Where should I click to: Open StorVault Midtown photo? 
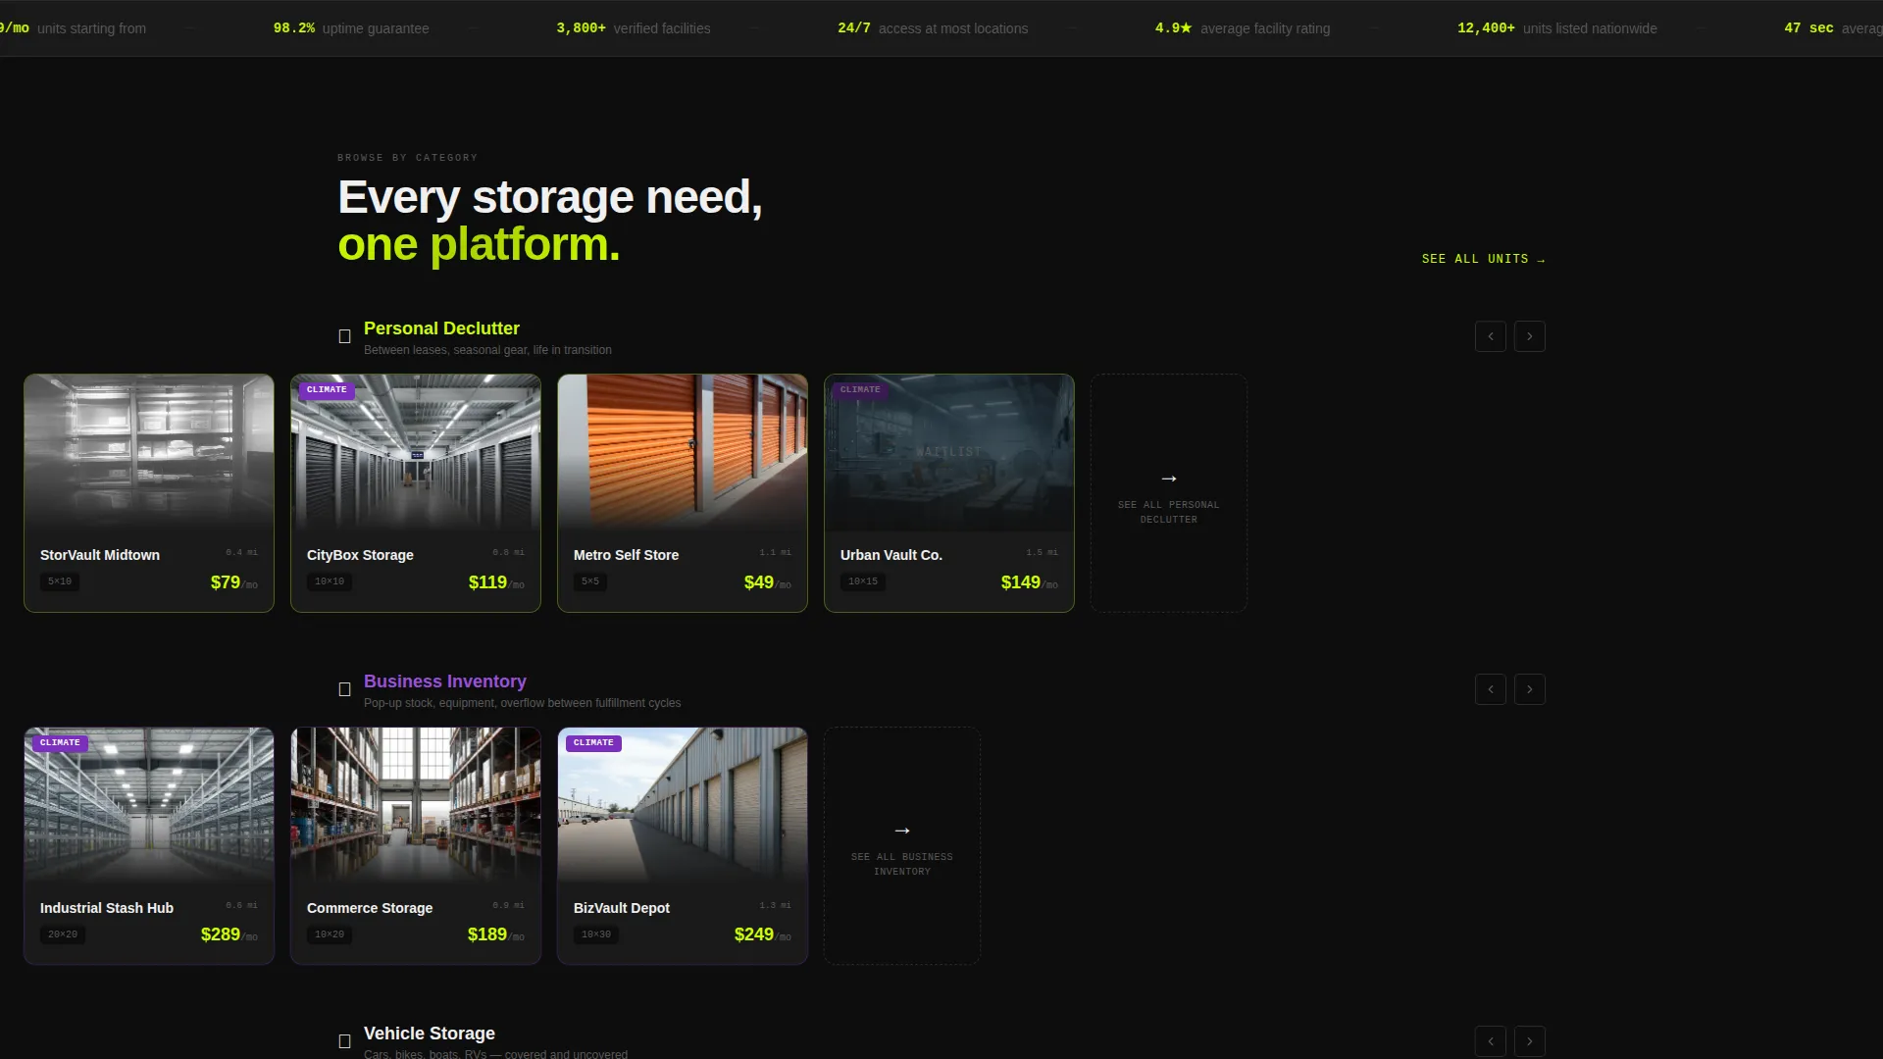tap(149, 453)
